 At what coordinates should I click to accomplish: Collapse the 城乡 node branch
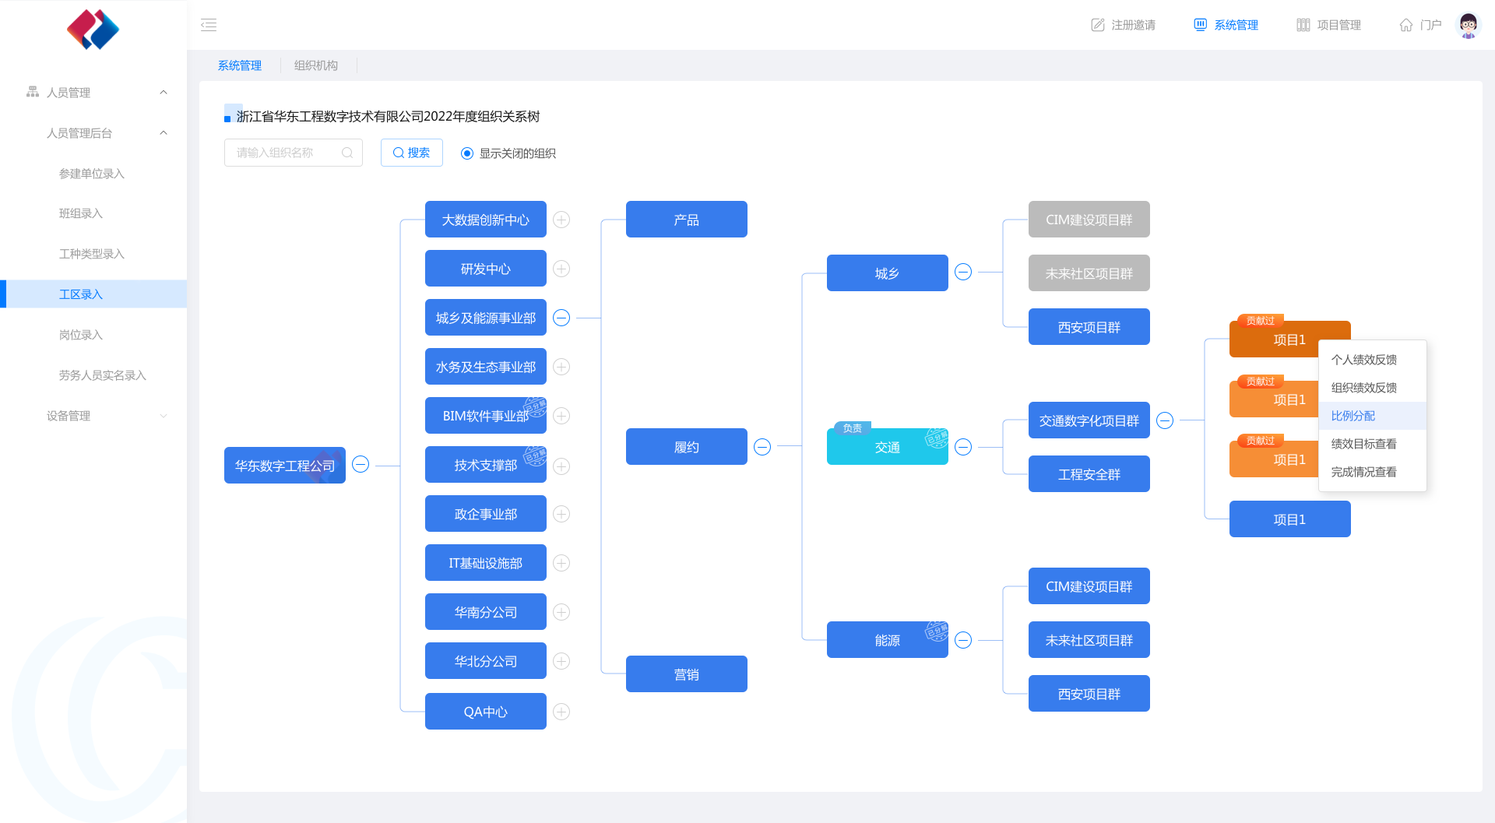coord(963,272)
